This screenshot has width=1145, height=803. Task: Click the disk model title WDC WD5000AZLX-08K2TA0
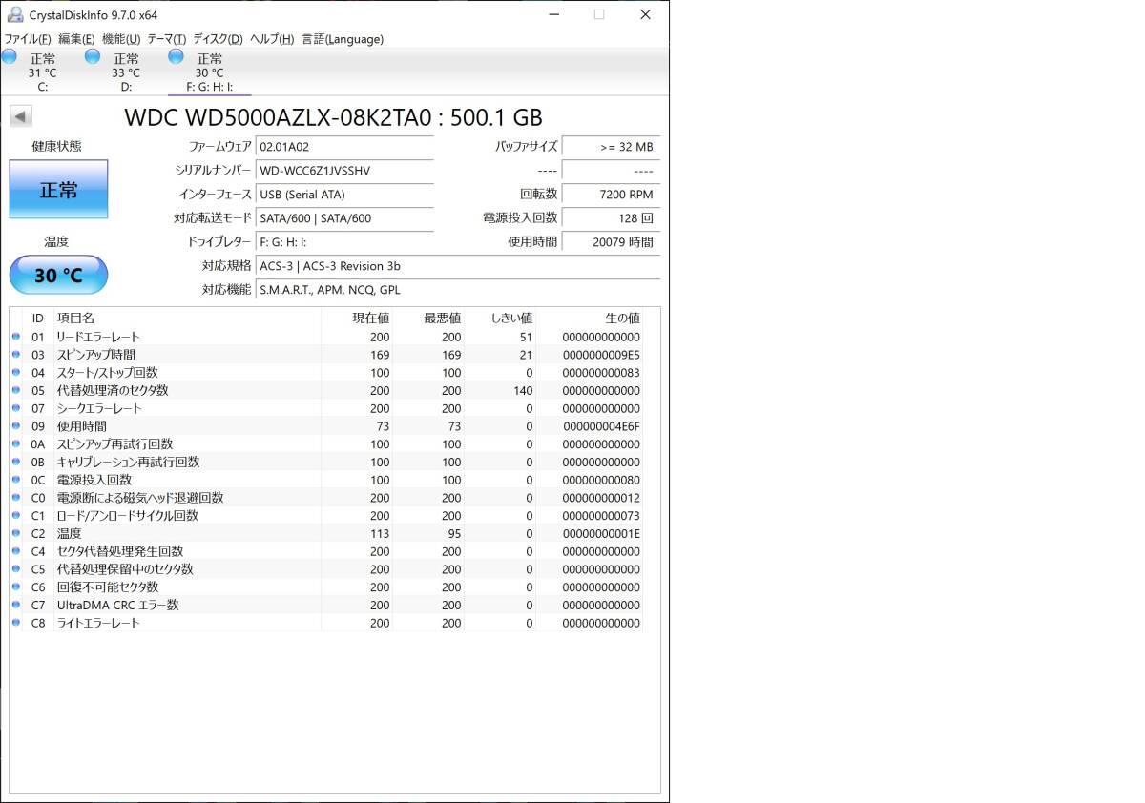pyautogui.click(x=334, y=117)
